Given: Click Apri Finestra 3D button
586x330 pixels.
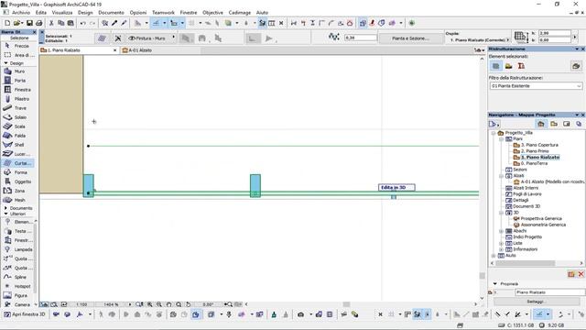Looking at the screenshot, I should coord(25,314).
